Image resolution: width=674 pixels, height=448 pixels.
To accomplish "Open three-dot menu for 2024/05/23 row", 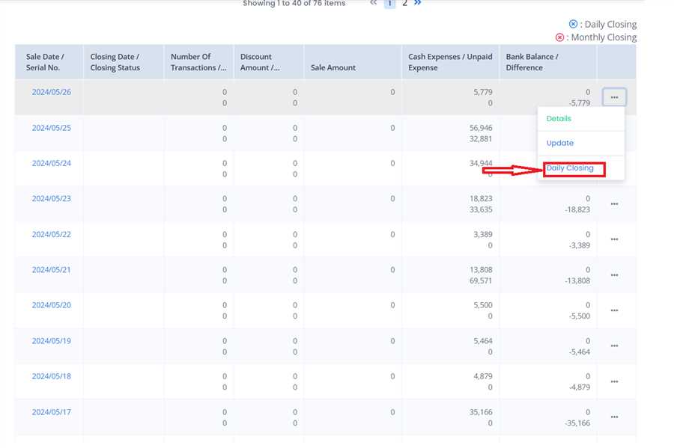I will (614, 204).
